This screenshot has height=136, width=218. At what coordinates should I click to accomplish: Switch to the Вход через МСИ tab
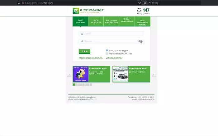point(96,21)
